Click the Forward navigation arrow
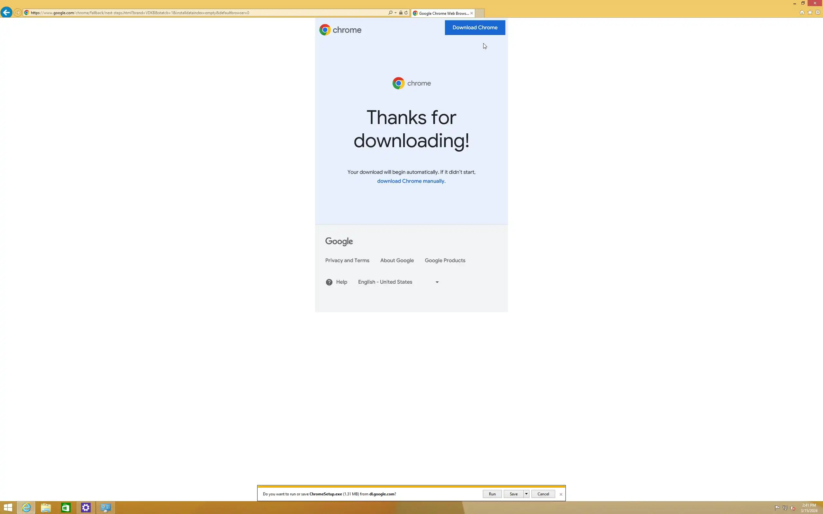Screen dimensions: 823x514 pos(17,13)
